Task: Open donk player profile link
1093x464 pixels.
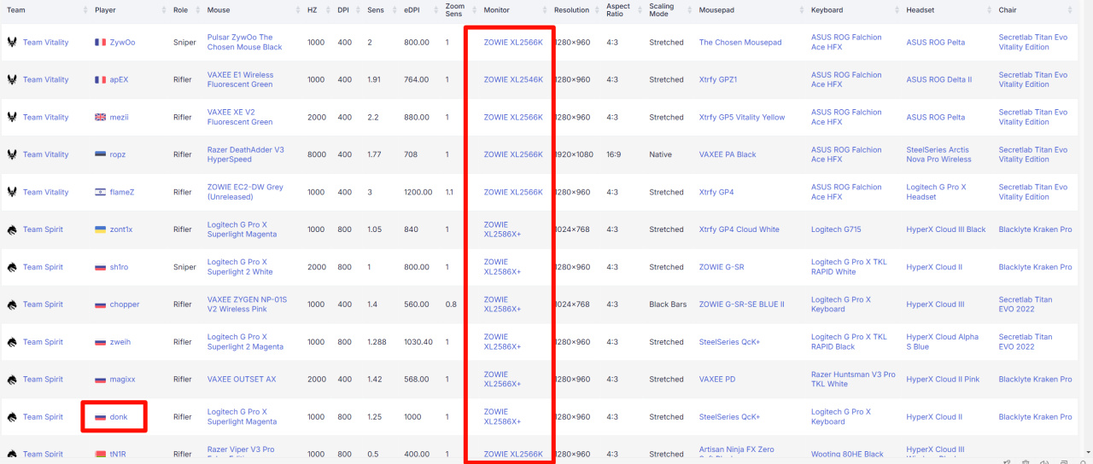Action: pyautogui.click(x=119, y=417)
